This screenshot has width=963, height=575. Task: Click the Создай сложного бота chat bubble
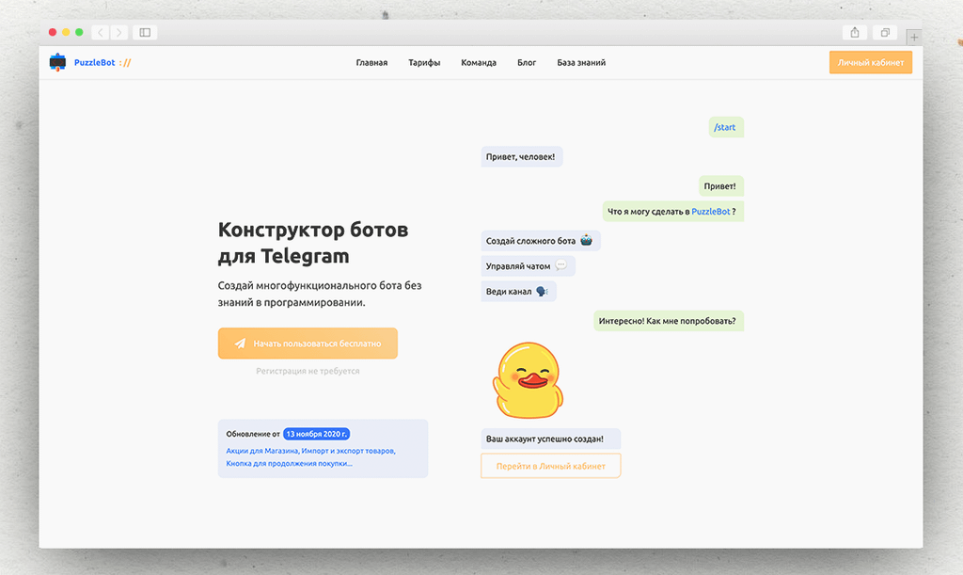pos(541,241)
